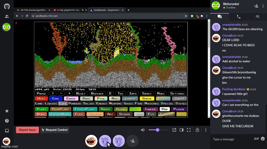Open the feedback inbox icon in sidebar

(x=7, y=131)
